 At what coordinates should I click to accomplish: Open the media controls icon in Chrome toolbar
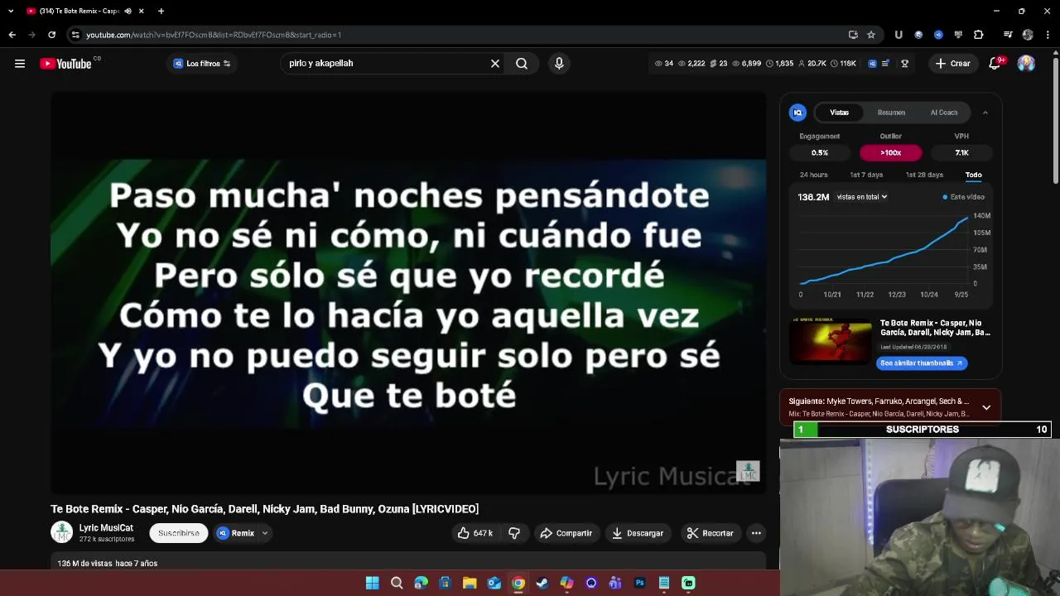pyautogui.click(x=1008, y=35)
